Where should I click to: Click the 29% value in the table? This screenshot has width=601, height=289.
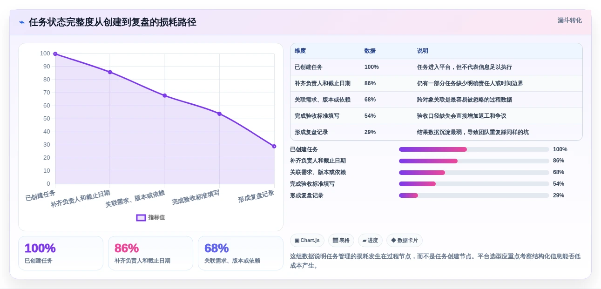pos(370,132)
